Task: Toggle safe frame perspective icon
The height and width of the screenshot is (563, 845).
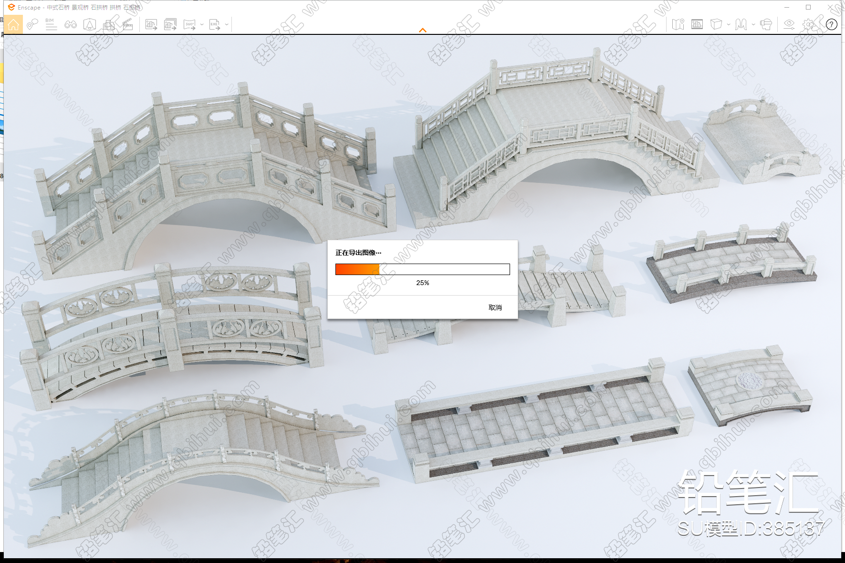Action: pyautogui.click(x=90, y=24)
